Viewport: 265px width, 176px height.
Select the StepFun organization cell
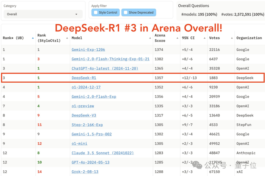click(x=244, y=125)
